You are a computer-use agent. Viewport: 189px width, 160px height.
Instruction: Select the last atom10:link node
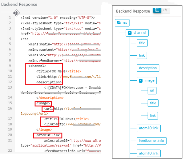coord(149,153)
